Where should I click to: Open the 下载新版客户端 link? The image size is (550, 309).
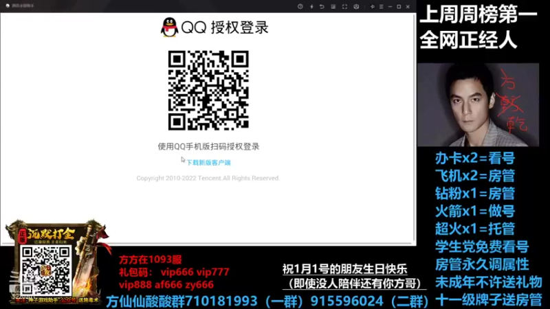208,163
